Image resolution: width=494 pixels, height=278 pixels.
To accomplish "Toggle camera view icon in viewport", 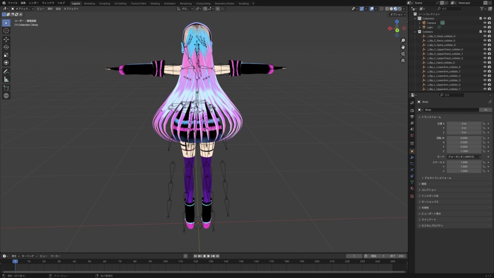I will [403, 54].
